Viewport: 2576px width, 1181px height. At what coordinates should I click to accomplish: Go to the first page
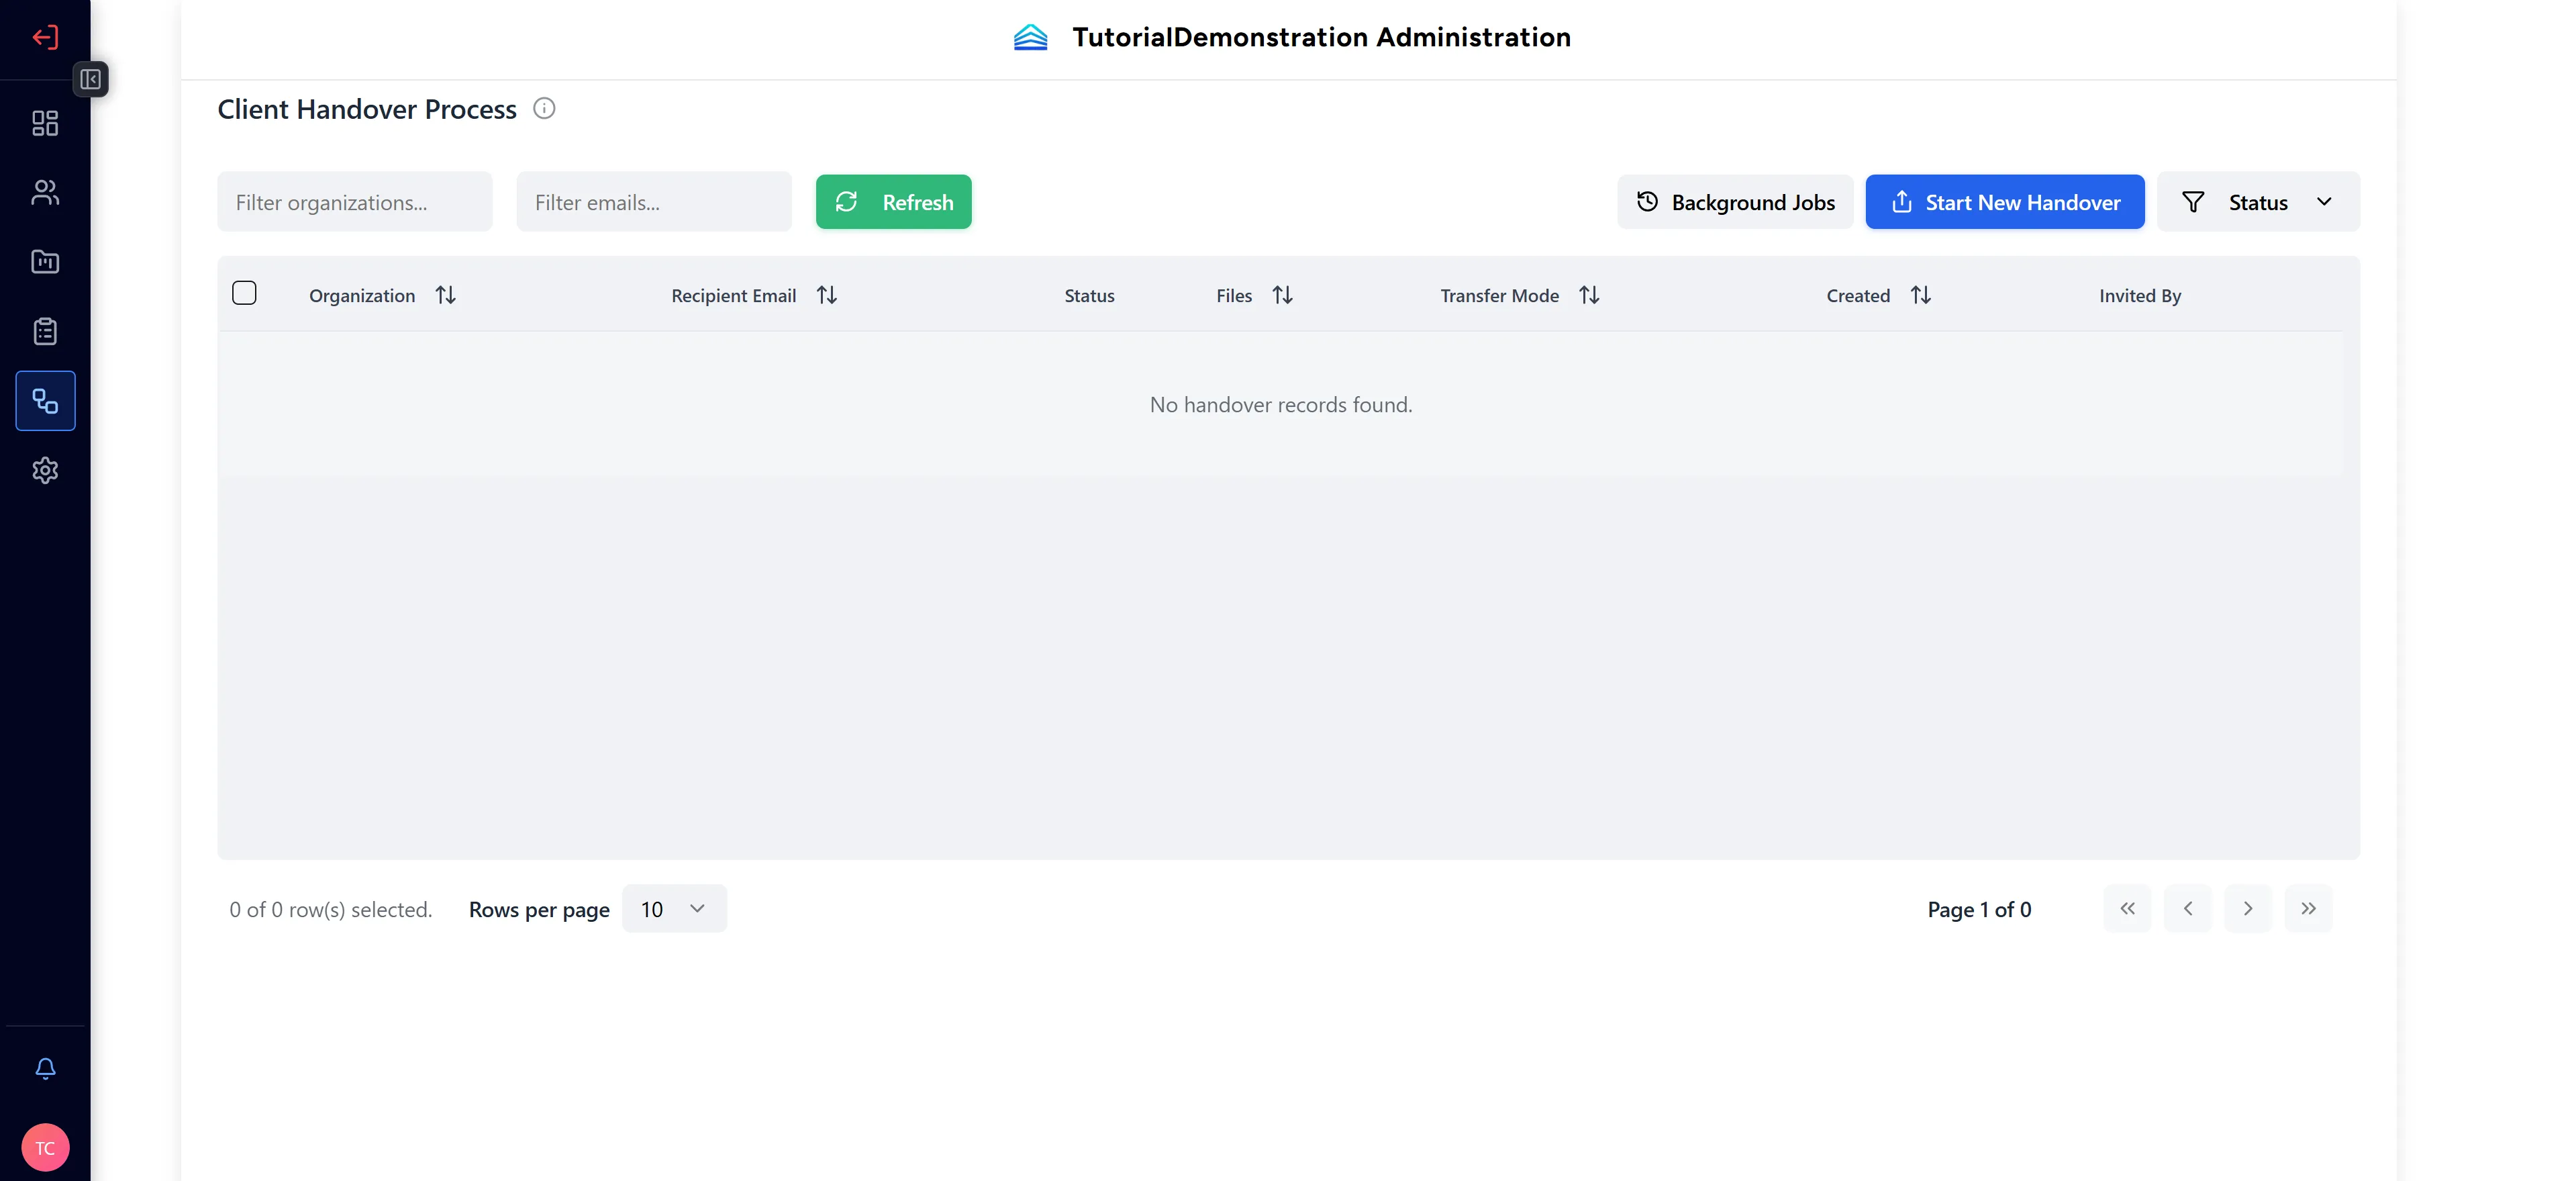pos(2127,909)
